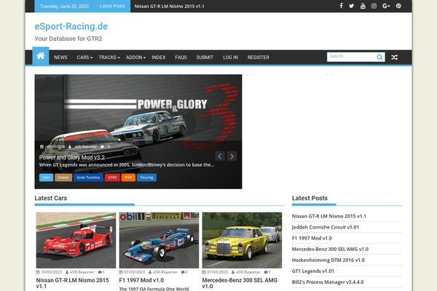Image resolution: width=437 pixels, height=291 pixels.
Task: Open the Mercedes-Benz 300 SEL AMG card title
Action: 240,283
